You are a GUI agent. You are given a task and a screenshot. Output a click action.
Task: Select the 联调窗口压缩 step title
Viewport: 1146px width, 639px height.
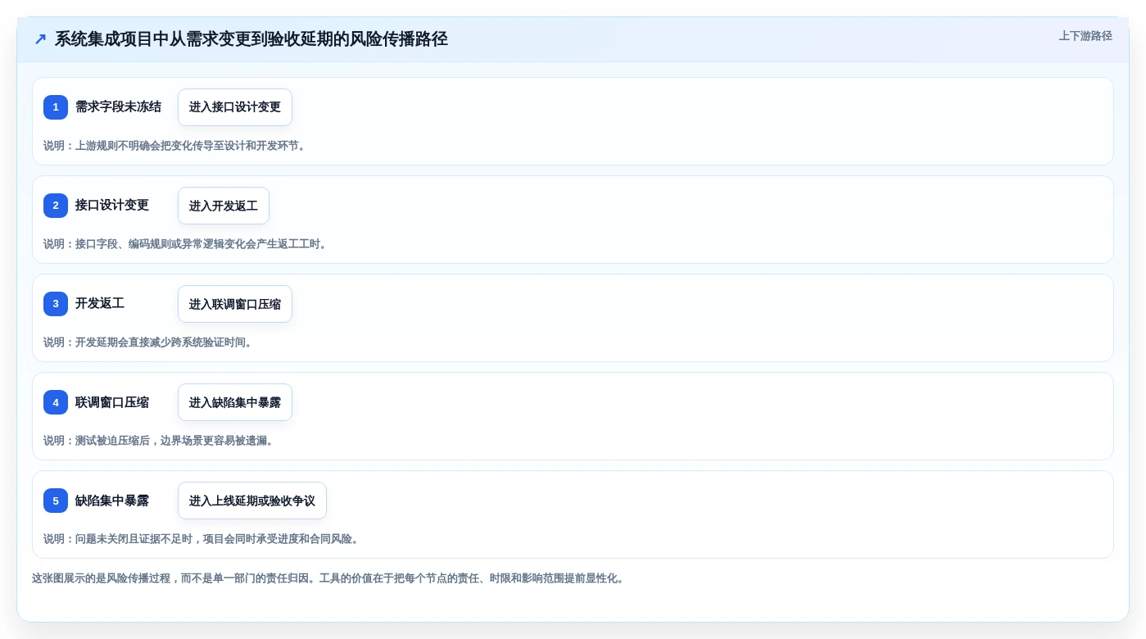112,402
